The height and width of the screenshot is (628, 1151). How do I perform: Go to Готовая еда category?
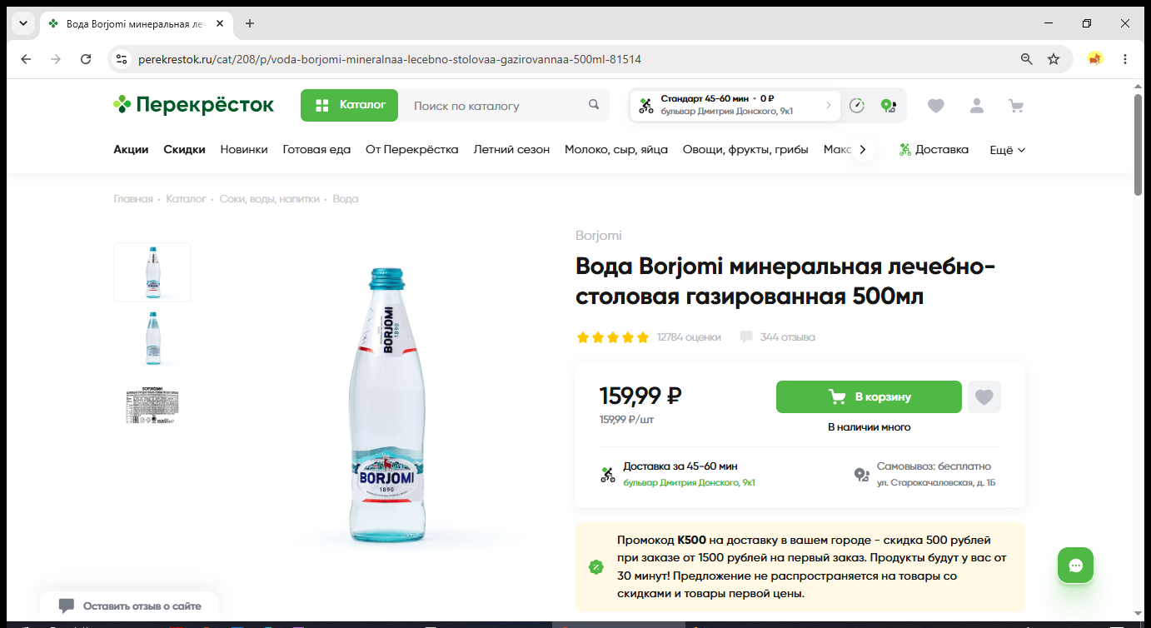tap(316, 150)
